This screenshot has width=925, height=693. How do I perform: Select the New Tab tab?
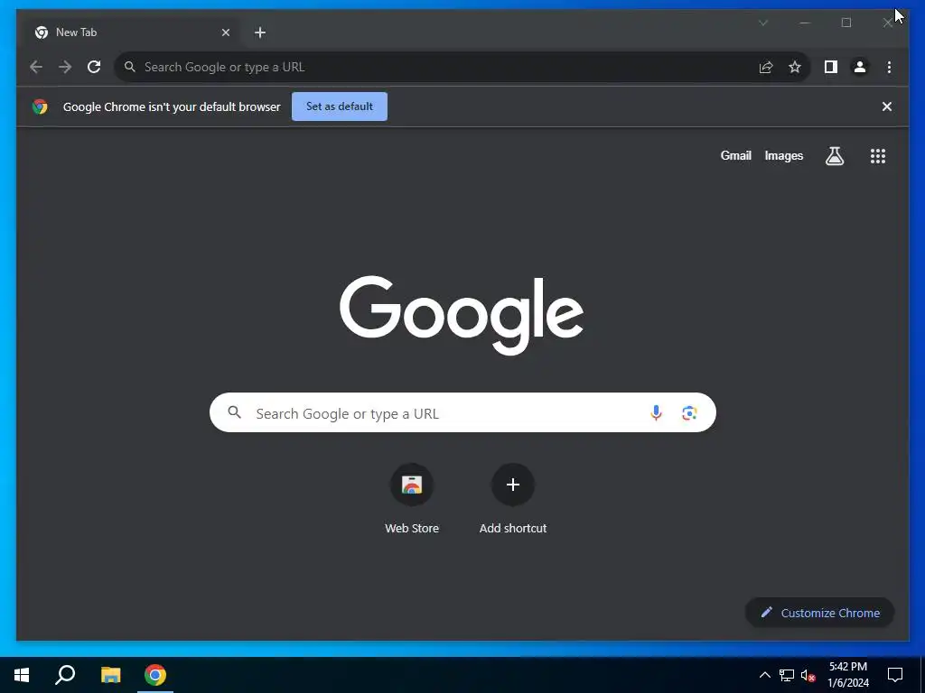coord(132,32)
